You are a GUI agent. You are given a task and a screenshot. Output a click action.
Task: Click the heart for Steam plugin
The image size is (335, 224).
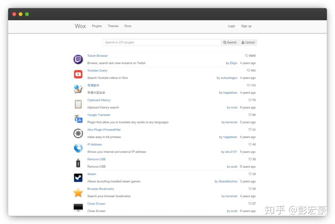click(250, 174)
